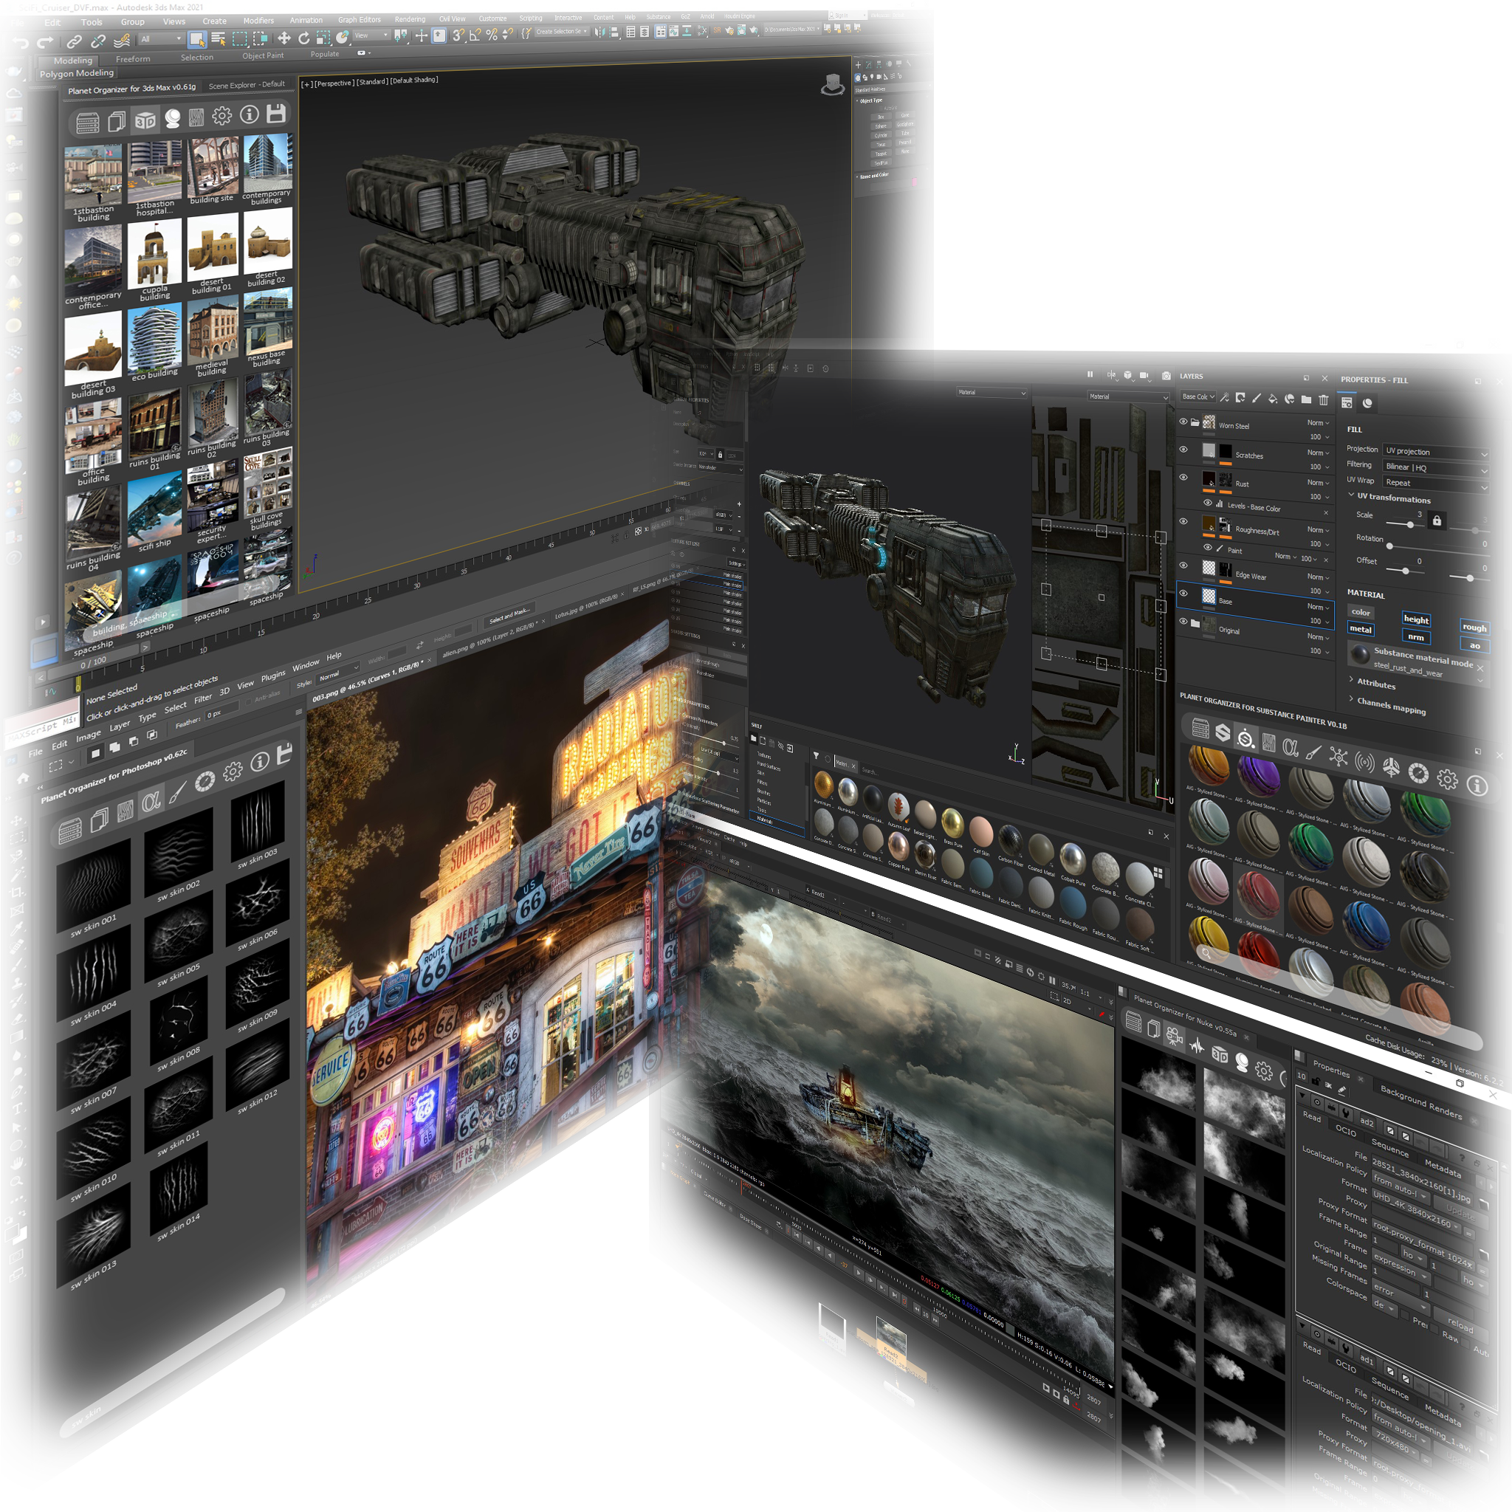Viewport: 1512px width, 1512px height.
Task: Hide the Worn Steel layer
Action: pyautogui.click(x=1183, y=421)
